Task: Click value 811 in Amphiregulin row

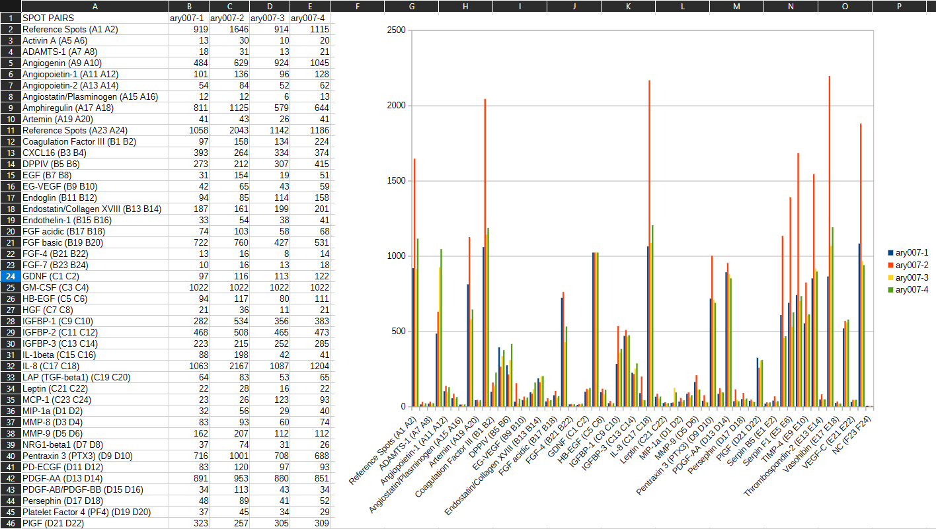Action: (x=189, y=108)
